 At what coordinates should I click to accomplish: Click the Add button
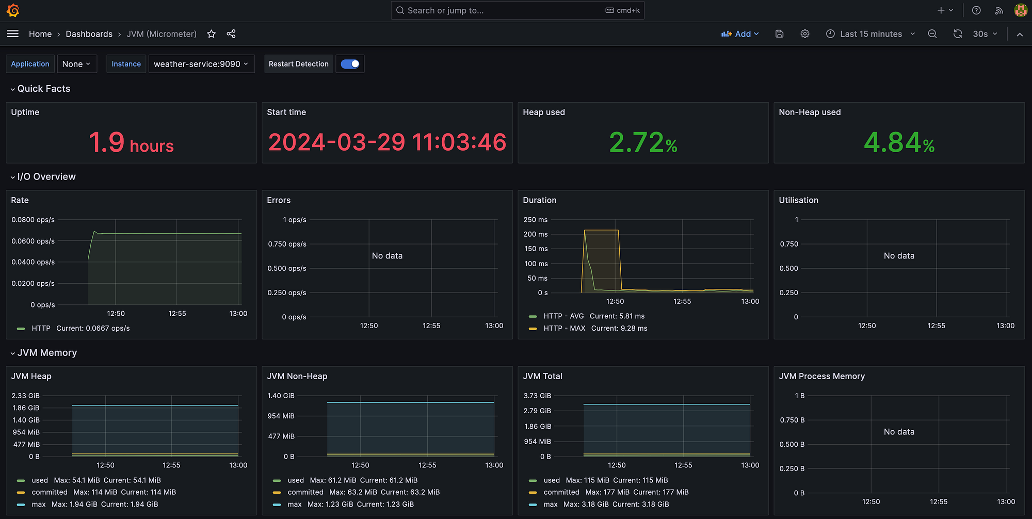(740, 34)
